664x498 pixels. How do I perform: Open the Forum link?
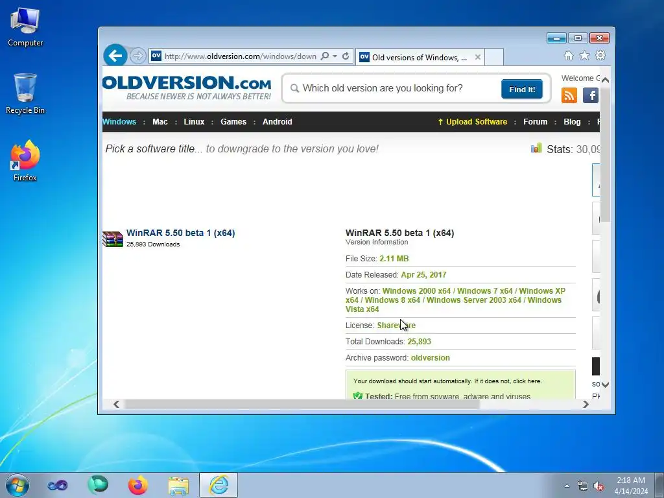[x=535, y=121]
